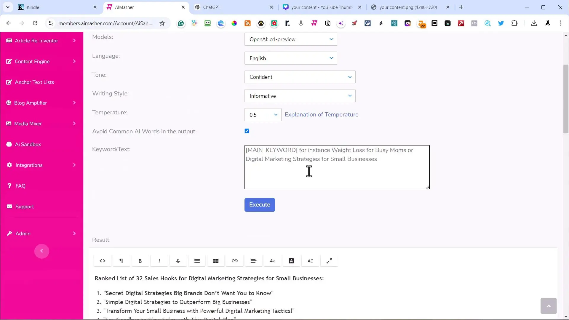This screenshot has width=569, height=320.
Task: Expand the result editor to fullscreen
Action: pyautogui.click(x=329, y=261)
